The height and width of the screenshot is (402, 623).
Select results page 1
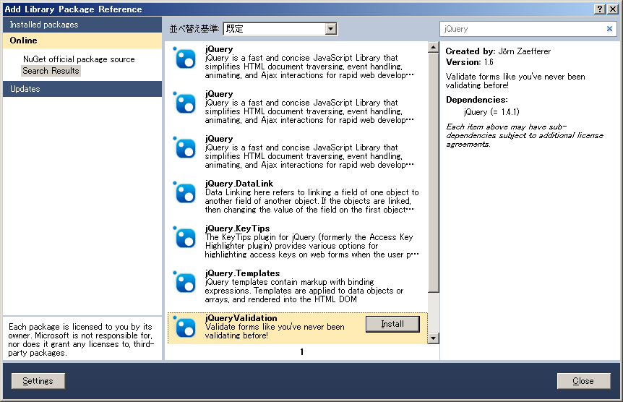[x=302, y=352]
